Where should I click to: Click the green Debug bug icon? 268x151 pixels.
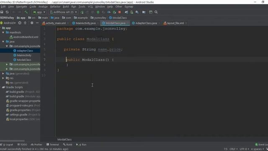coord(98,12)
